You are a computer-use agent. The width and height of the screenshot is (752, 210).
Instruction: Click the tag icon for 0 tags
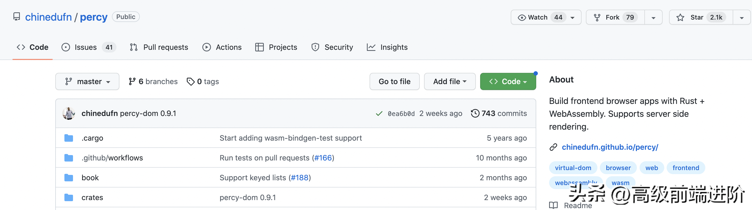[191, 81]
